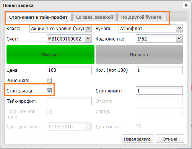Click the Стоп-лимит input field

[x=159, y=91]
